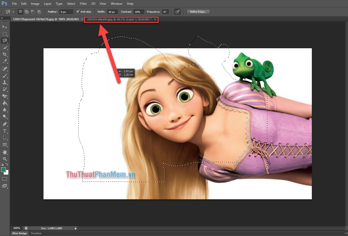Image resolution: width=348 pixels, height=236 pixels.
Task: Toggle Quick Mask mode
Action: [5, 179]
